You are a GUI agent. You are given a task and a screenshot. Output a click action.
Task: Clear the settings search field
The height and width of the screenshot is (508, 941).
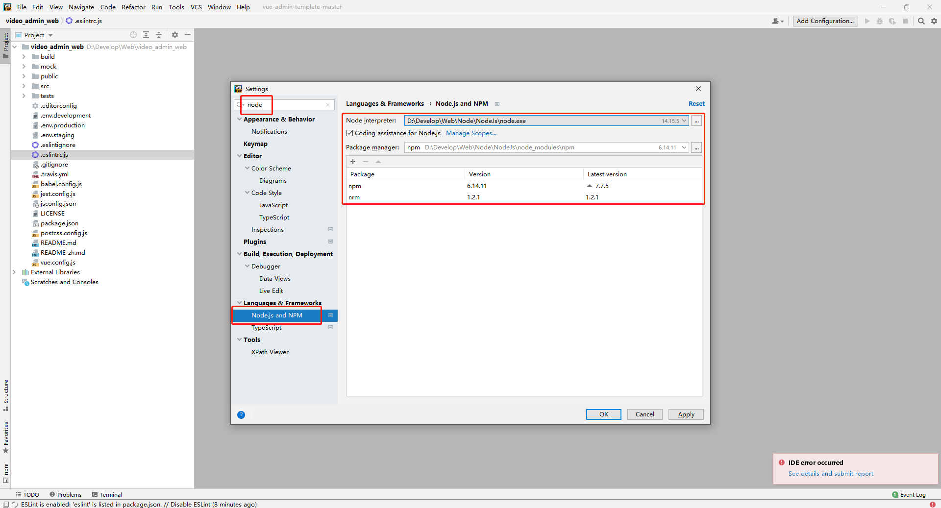tap(328, 105)
